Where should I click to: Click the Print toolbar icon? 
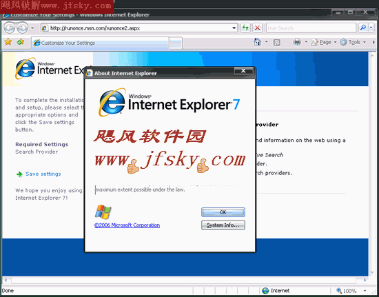coord(297,42)
